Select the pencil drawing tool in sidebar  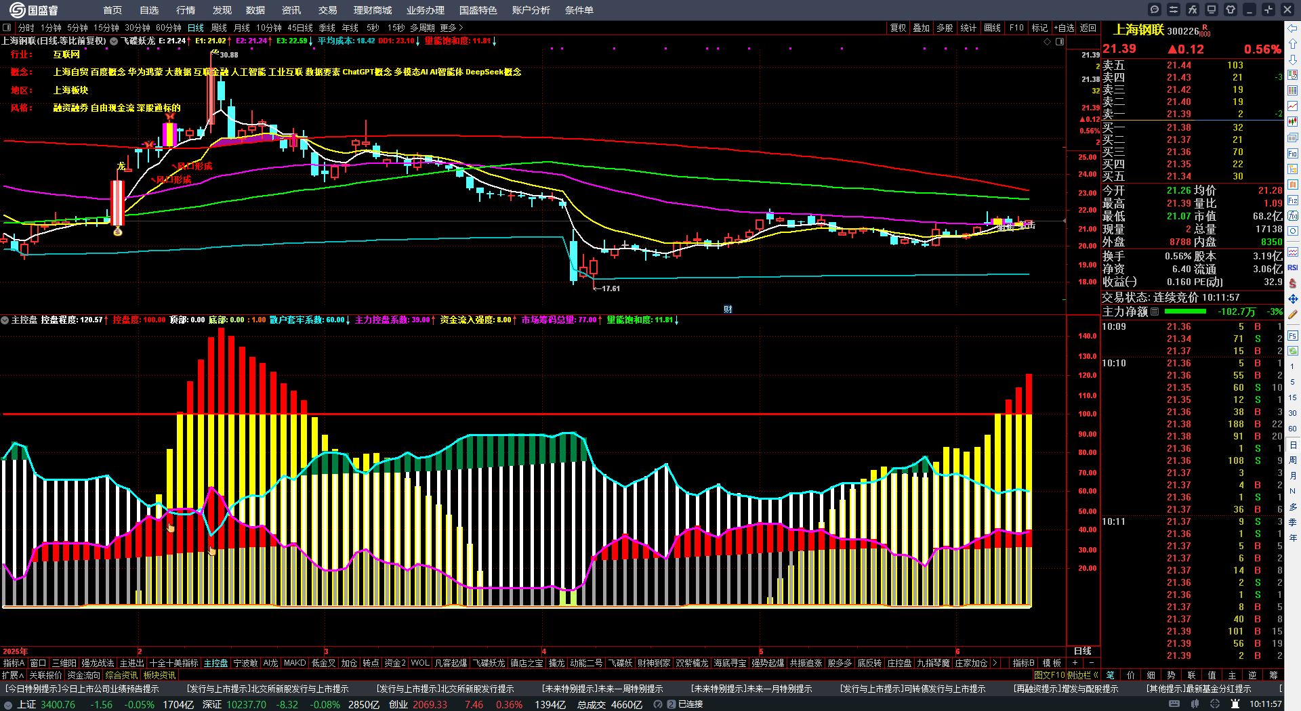[x=1293, y=315]
